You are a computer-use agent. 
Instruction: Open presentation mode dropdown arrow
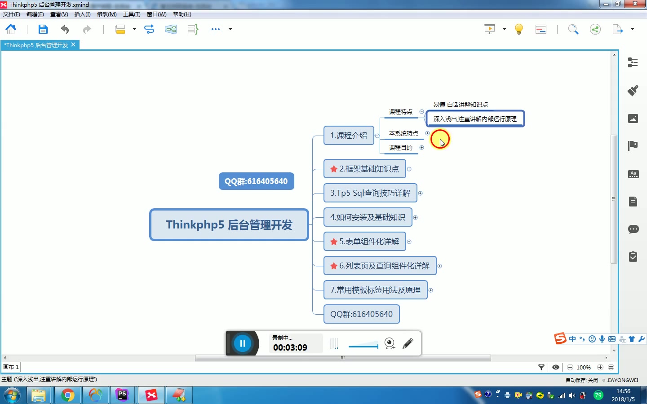(x=504, y=29)
